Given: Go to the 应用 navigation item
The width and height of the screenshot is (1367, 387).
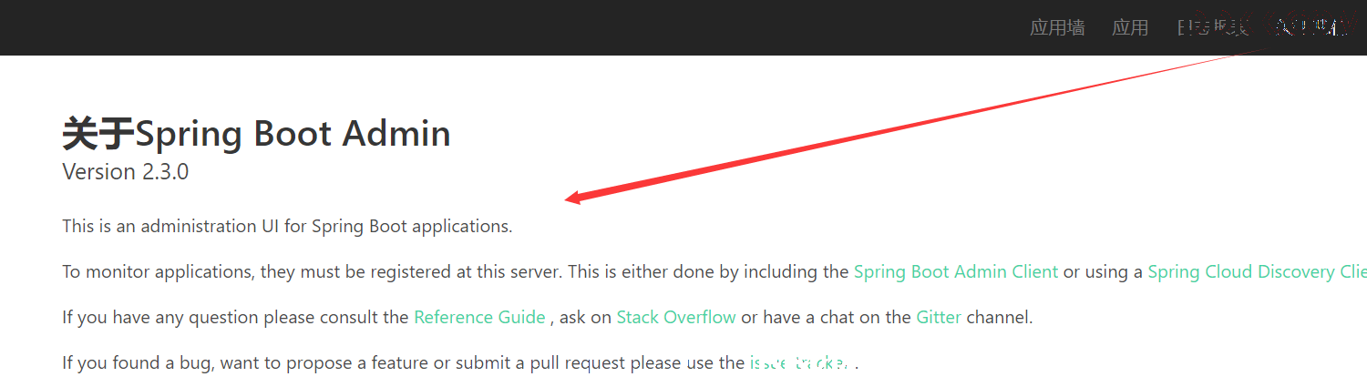Looking at the screenshot, I should click(1130, 27).
